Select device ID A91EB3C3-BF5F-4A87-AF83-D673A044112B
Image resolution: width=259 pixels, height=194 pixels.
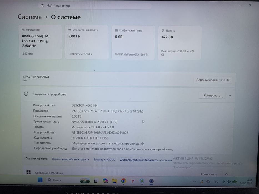pyautogui.click(x=100, y=133)
